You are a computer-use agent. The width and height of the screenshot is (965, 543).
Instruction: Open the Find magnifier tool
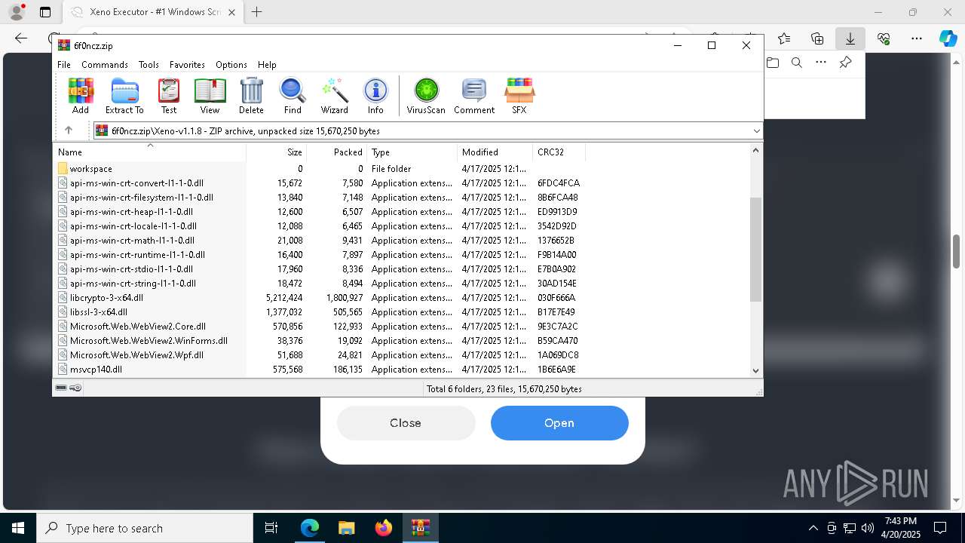click(x=293, y=96)
